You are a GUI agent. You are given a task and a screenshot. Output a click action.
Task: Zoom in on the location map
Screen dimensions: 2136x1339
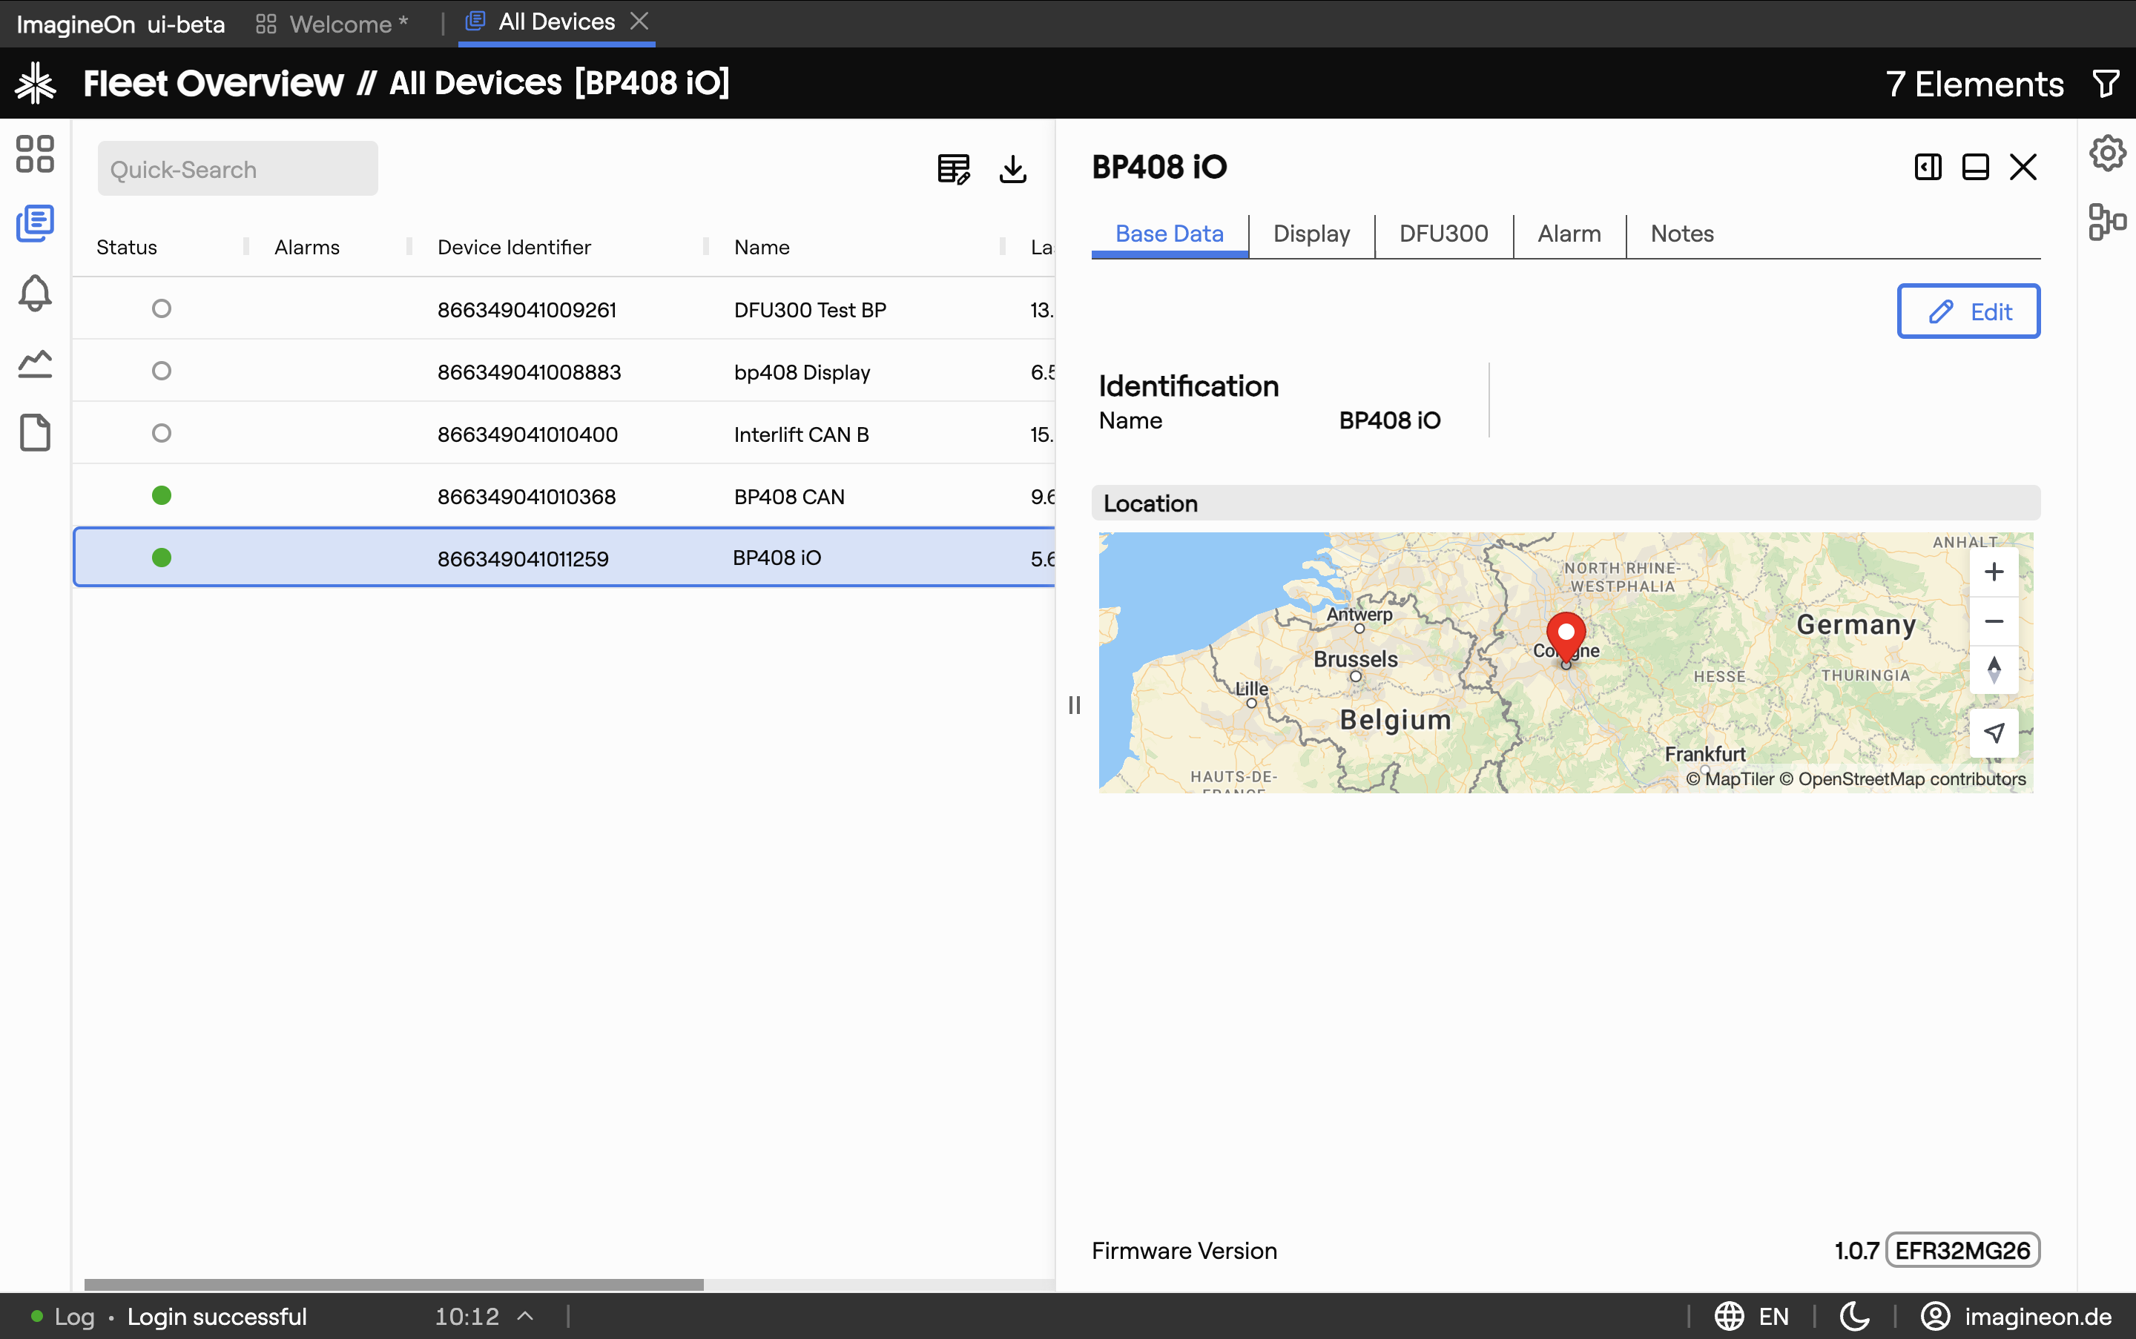(1994, 572)
